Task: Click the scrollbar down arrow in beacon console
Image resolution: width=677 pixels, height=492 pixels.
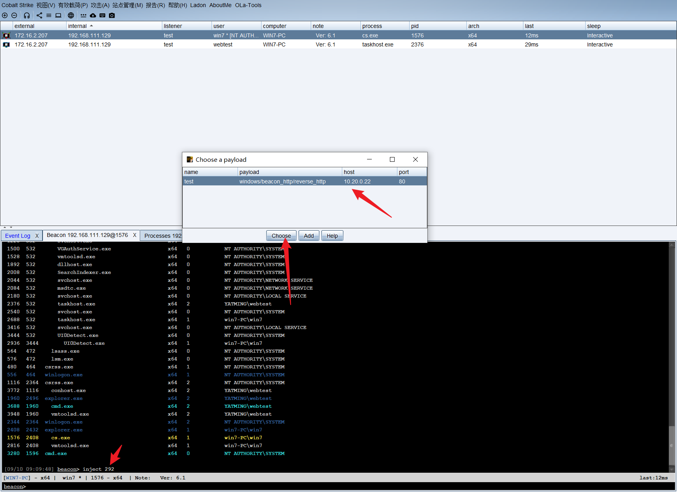Action: [x=672, y=469]
